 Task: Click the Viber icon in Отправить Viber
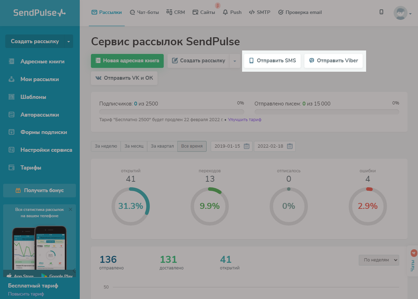(x=312, y=61)
